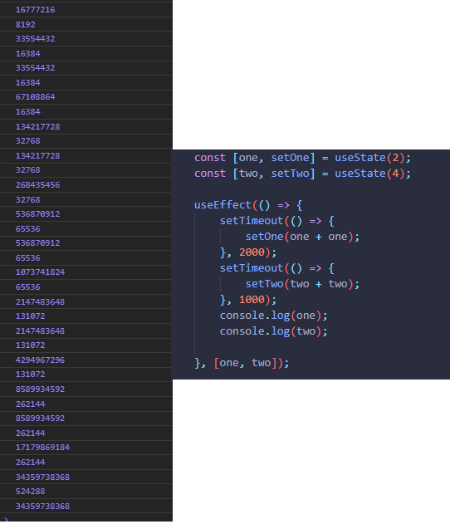This screenshot has width=450, height=524.
Task: Select the 2000 timeout delay value
Action: (x=252, y=252)
